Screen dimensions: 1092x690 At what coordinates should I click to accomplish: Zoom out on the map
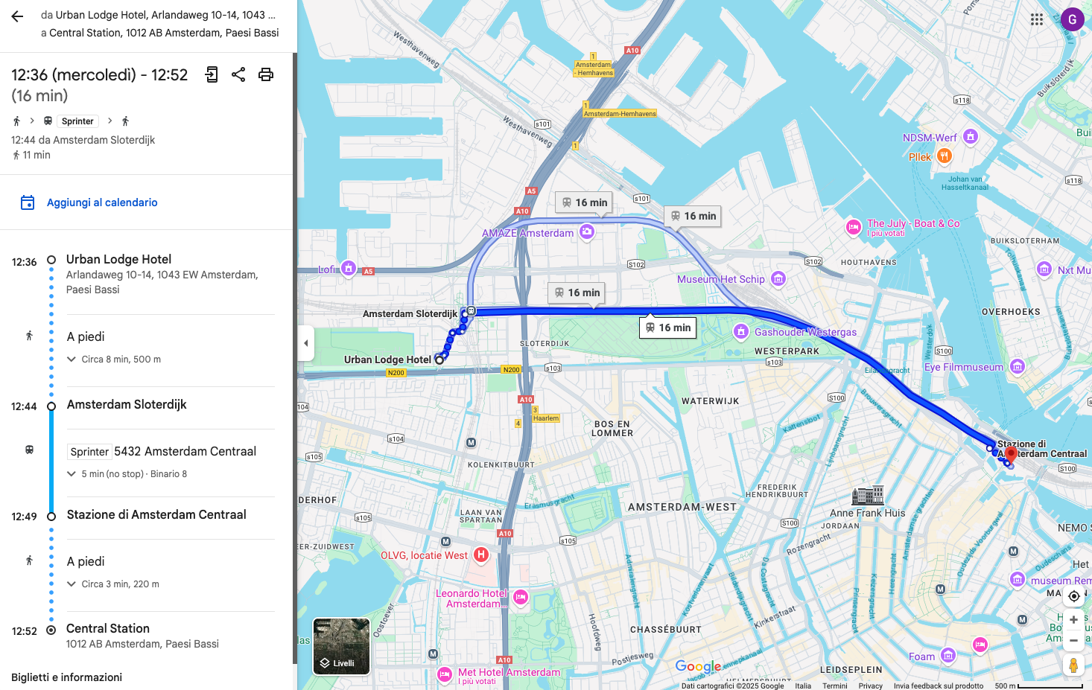[x=1073, y=640]
